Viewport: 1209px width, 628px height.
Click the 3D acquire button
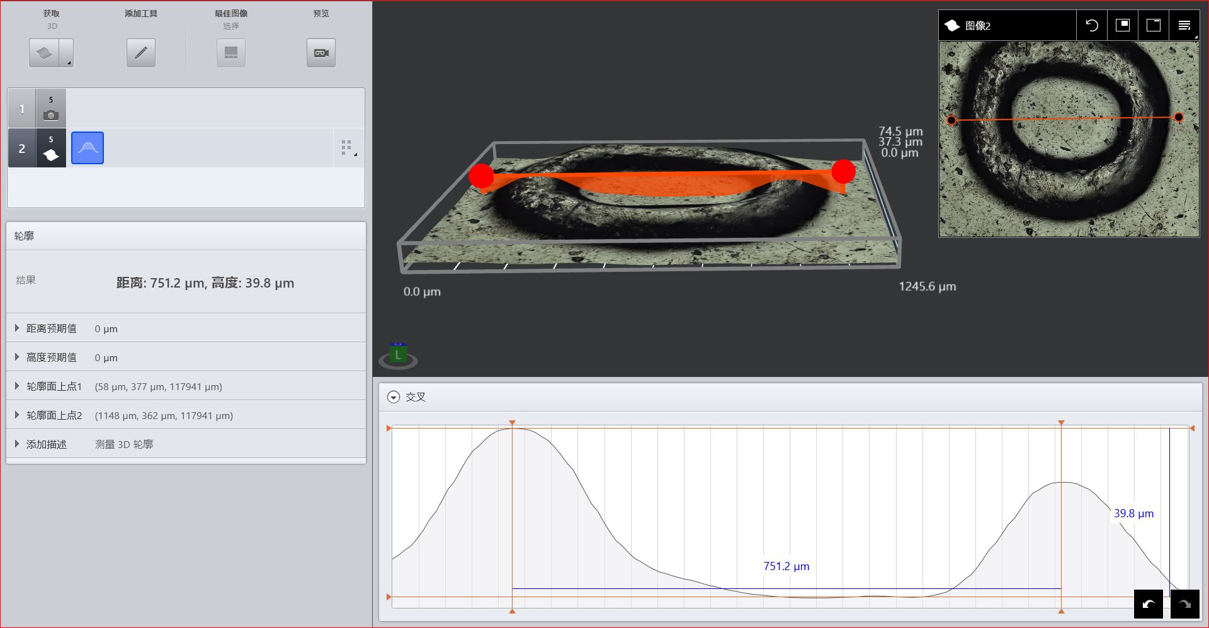44,53
